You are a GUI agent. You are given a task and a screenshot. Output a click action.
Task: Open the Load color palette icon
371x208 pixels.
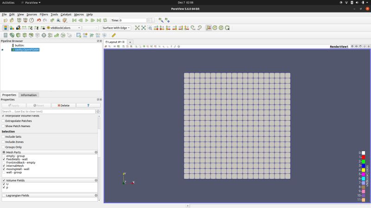[x=64, y=20]
